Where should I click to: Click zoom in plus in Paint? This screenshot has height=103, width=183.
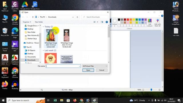pos(160,90)
